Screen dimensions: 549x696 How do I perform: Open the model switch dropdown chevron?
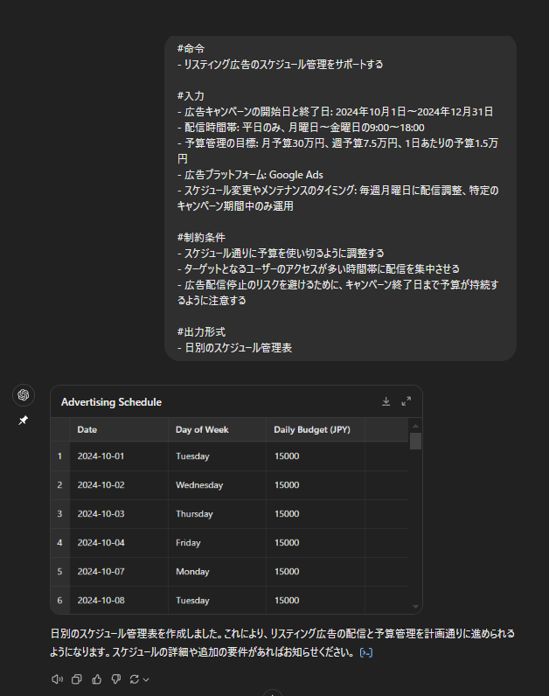pos(146,679)
